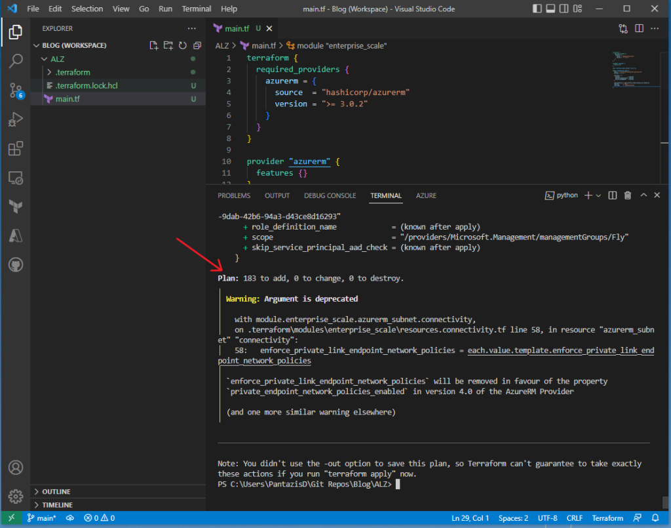Open new terminal profile dropdown arrow
671x528 pixels.
pyautogui.click(x=598, y=195)
